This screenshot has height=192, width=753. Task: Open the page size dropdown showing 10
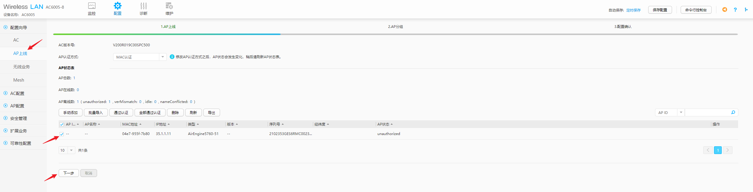71,150
